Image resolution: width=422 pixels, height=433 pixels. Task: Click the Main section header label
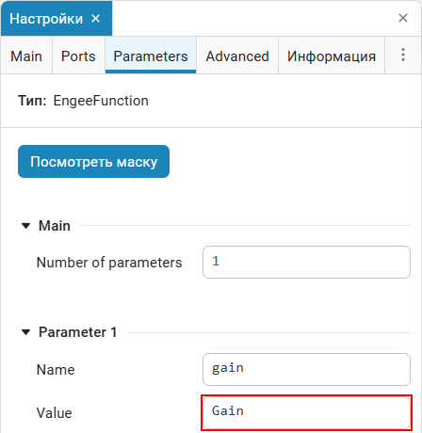[x=55, y=226]
